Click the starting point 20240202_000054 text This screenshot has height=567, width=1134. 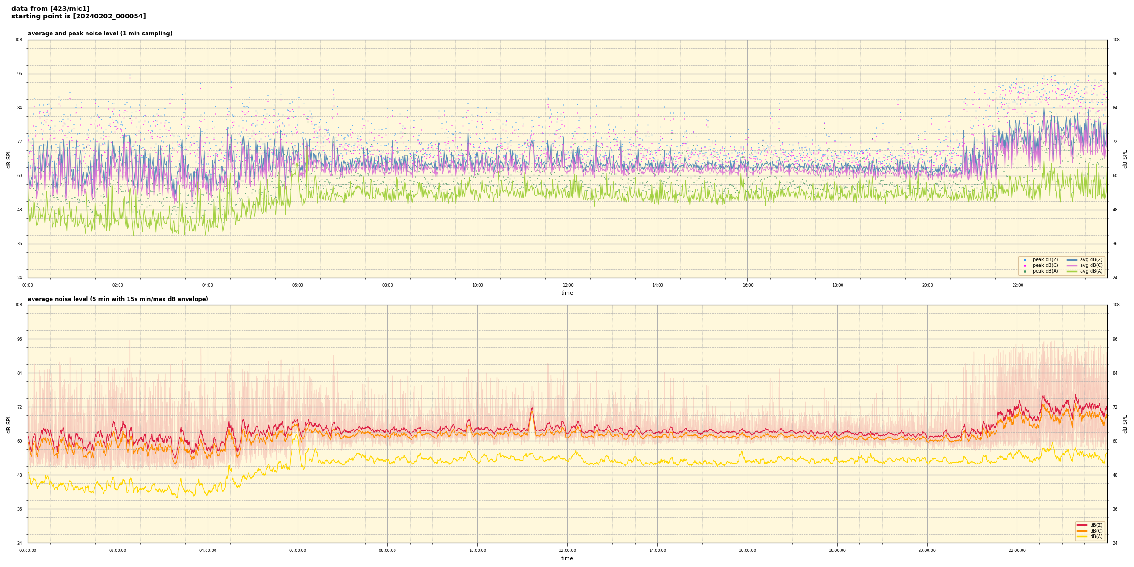click(78, 17)
